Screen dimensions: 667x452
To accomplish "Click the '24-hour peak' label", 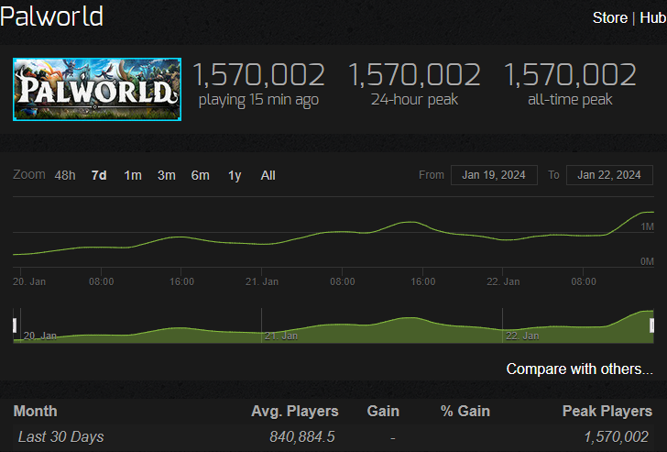I will point(414,100).
